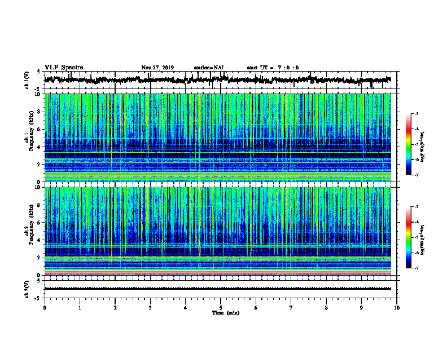Click the "9" time axis tick label
This screenshot has width=447, height=345.
point(361,308)
